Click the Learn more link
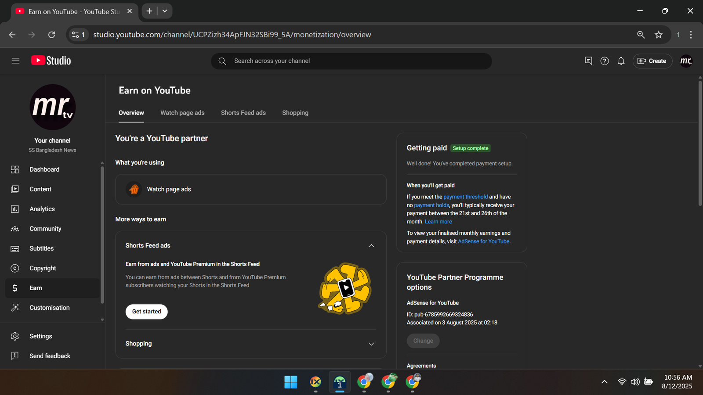Image resolution: width=703 pixels, height=395 pixels. (438, 222)
